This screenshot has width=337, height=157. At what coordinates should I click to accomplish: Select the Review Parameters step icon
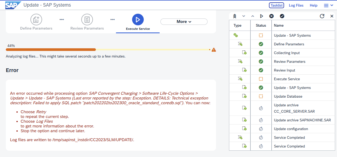[87, 20]
